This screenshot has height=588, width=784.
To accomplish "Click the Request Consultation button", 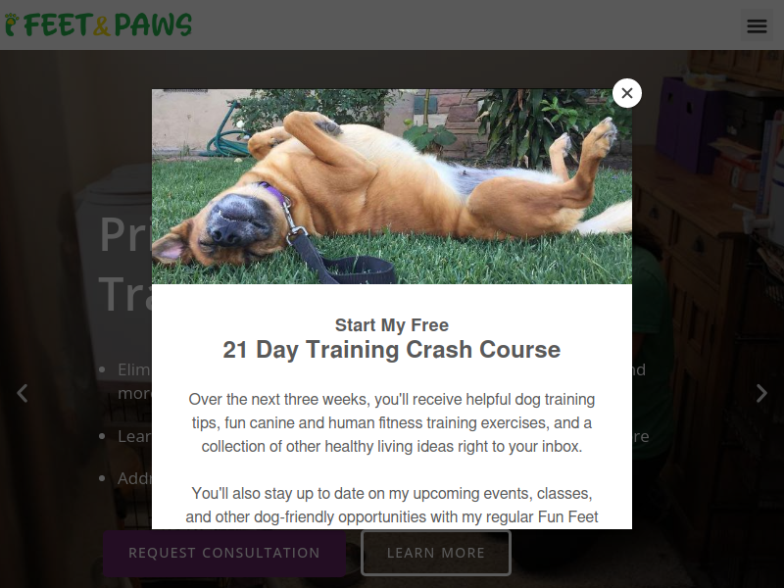I will coord(224,553).
